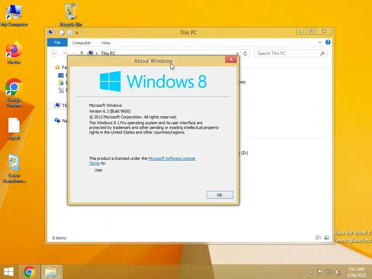Show hidden tray icons arrow
372x279 pixels.
(x=311, y=272)
